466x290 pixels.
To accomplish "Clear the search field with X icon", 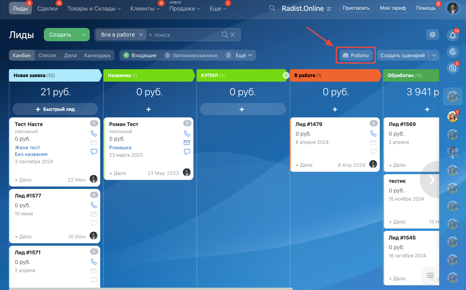I will (x=233, y=35).
